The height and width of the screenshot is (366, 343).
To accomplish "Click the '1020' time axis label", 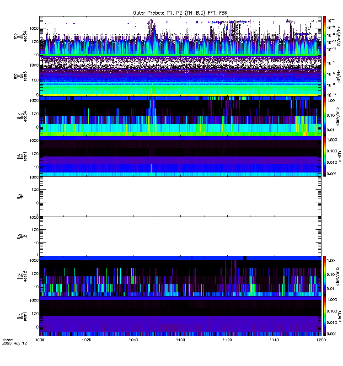I will (x=86, y=340).
